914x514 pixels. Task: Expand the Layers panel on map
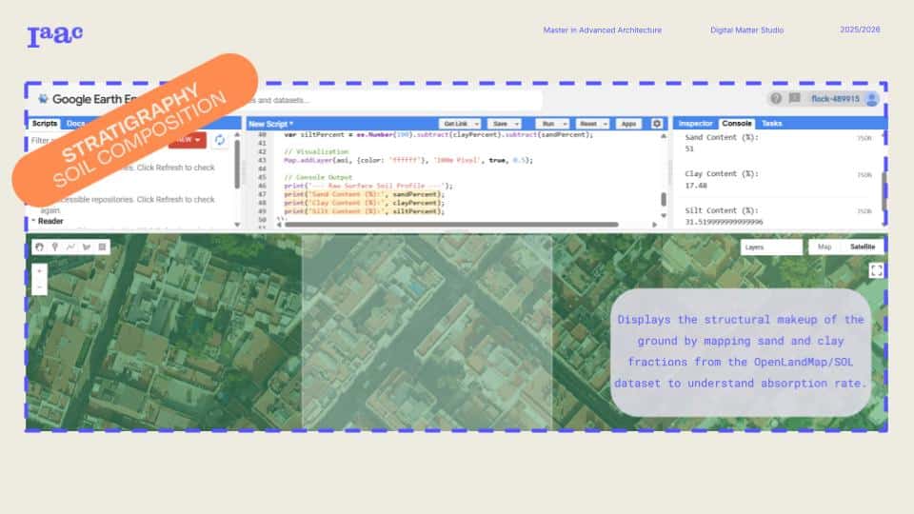point(771,247)
